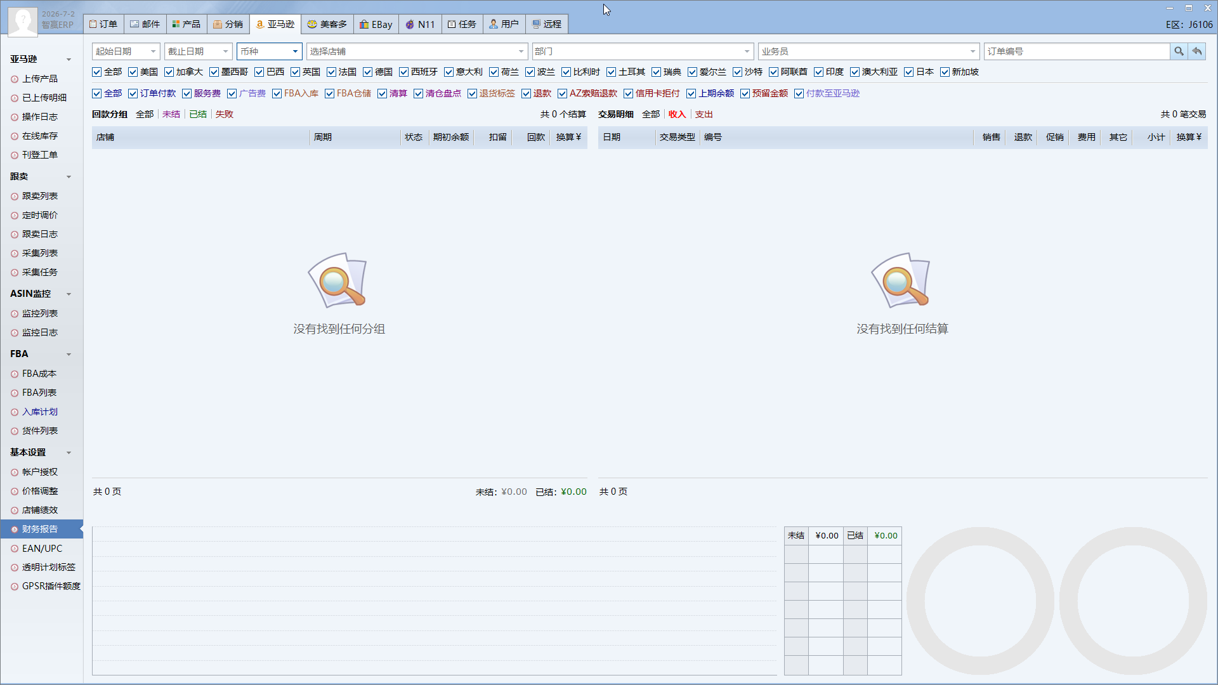Filter settlement groups by 已结
1218x685 pixels.
click(x=198, y=114)
